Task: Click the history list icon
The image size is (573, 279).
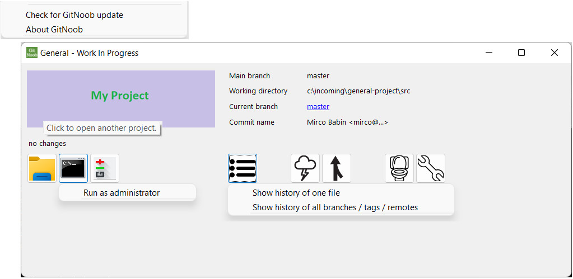Action: click(243, 168)
